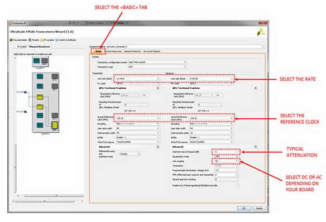
Task: Clear the insertion loss value icon
Action: coord(237,152)
